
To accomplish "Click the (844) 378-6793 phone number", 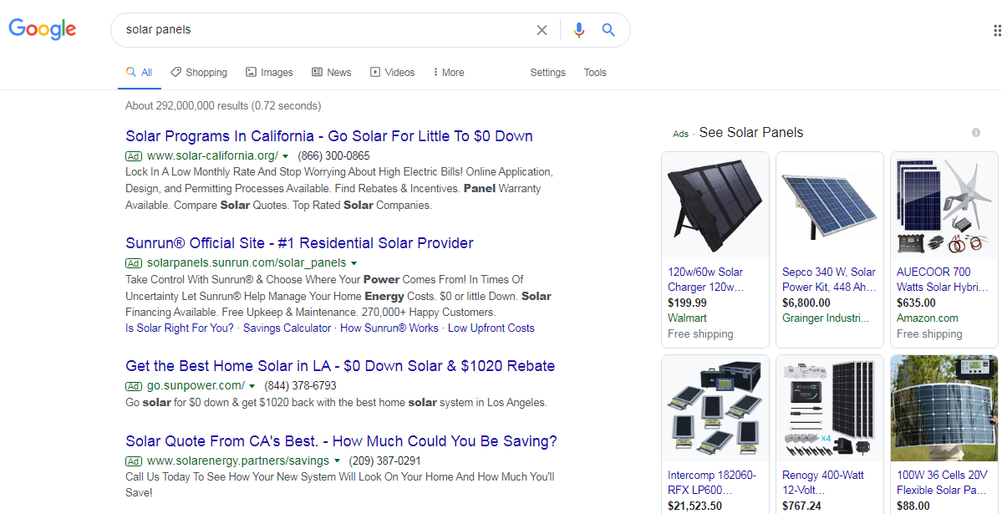I will 300,386.
